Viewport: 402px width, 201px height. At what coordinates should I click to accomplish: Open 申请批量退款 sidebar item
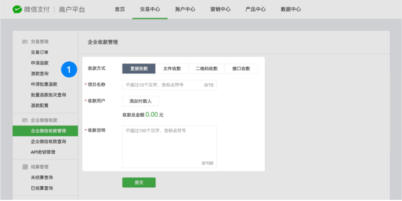(44, 84)
